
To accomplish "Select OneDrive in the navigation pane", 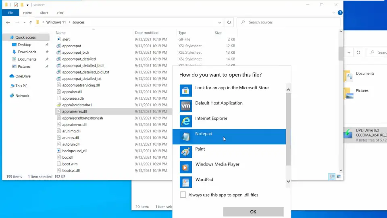I will point(23,76).
